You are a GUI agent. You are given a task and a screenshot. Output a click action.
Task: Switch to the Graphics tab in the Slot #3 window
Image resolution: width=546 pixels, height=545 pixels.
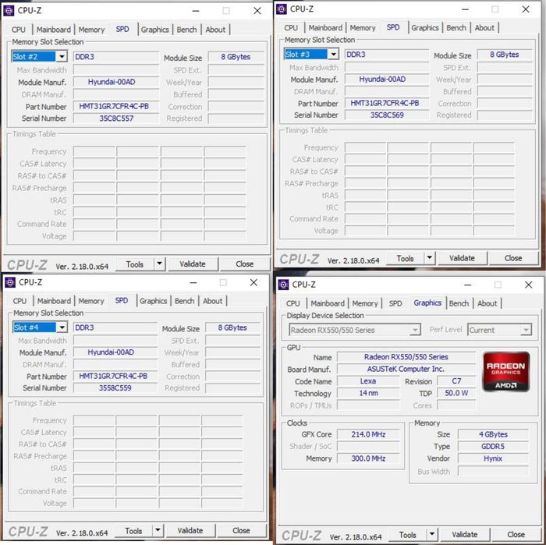pos(425,28)
